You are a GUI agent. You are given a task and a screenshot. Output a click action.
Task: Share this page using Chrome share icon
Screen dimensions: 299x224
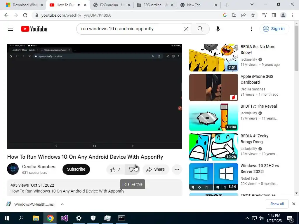click(244, 15)
